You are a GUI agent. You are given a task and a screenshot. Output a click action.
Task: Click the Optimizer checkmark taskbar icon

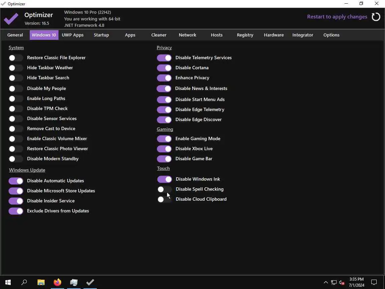tap(90, 282)
